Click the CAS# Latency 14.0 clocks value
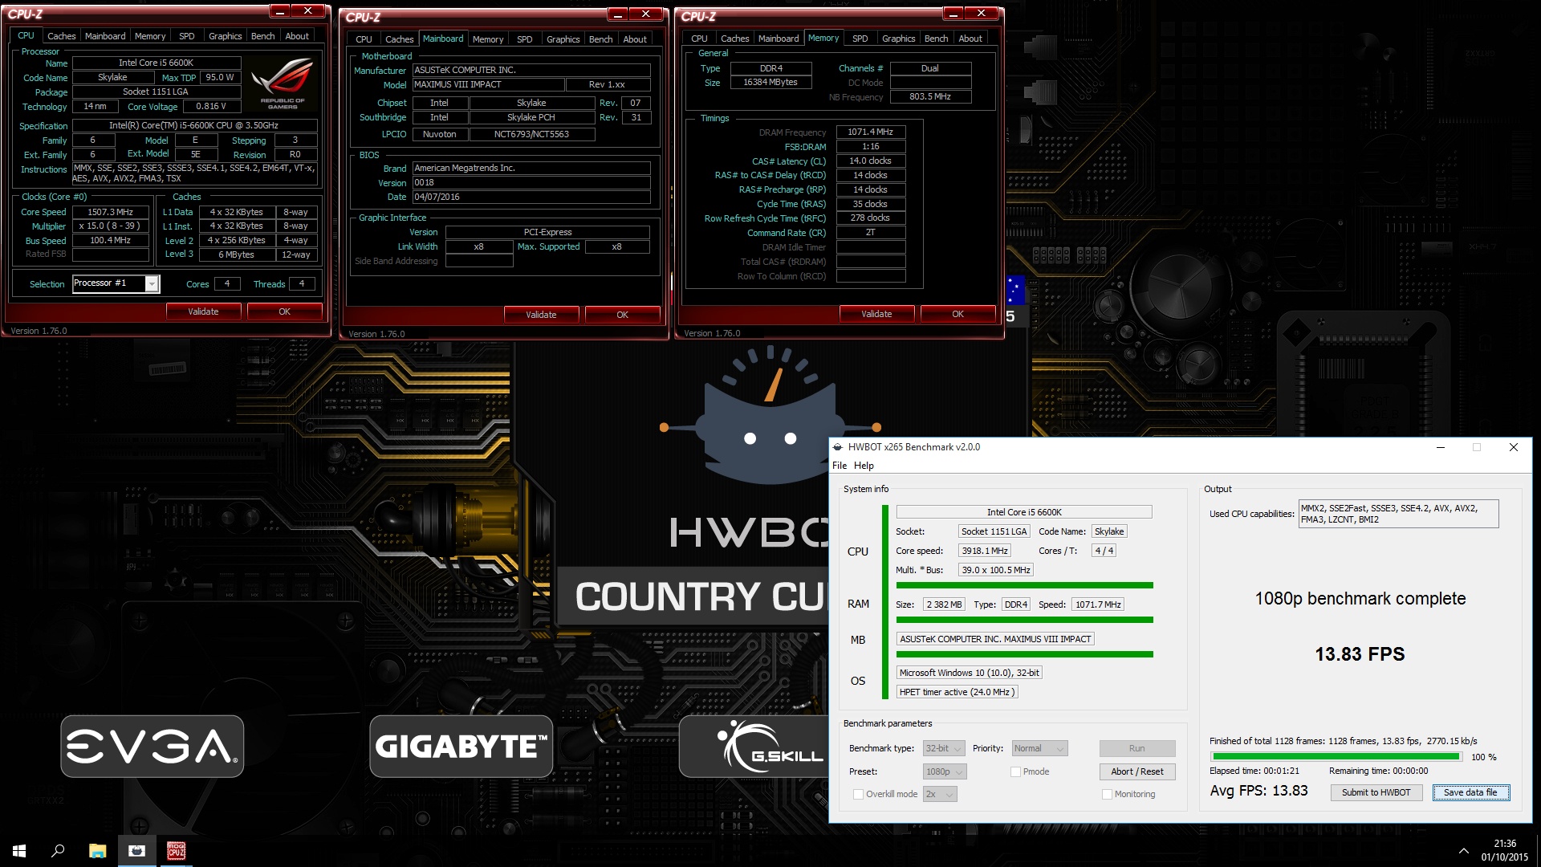Screen dimensions: 1541x867 pos(870,161)
